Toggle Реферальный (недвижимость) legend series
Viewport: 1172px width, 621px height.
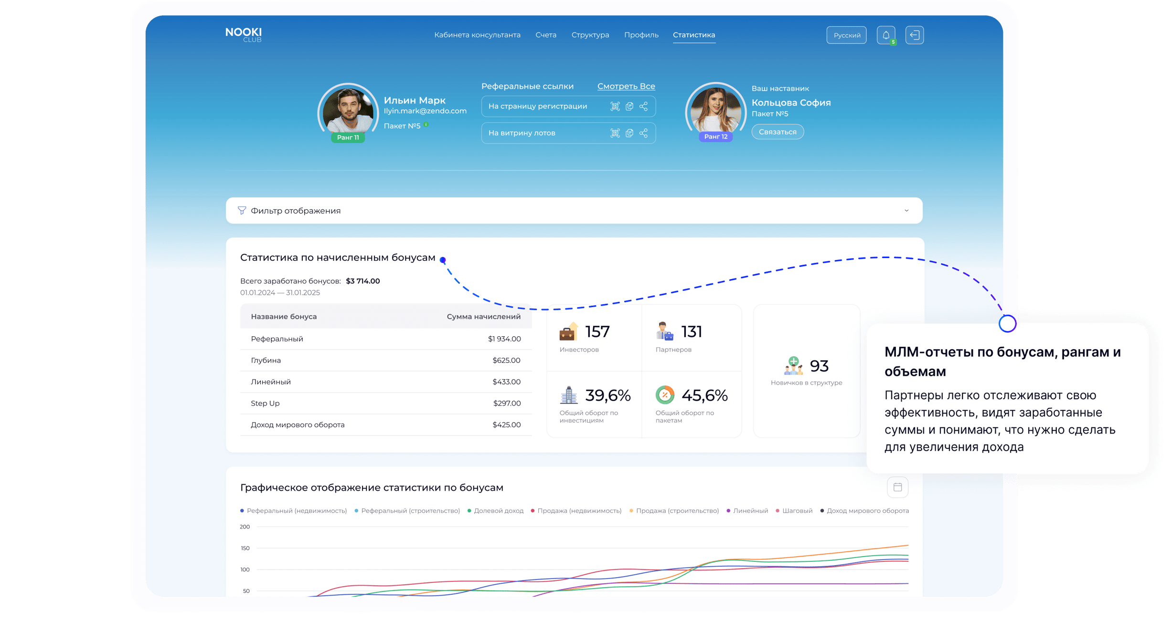point(293,511)
